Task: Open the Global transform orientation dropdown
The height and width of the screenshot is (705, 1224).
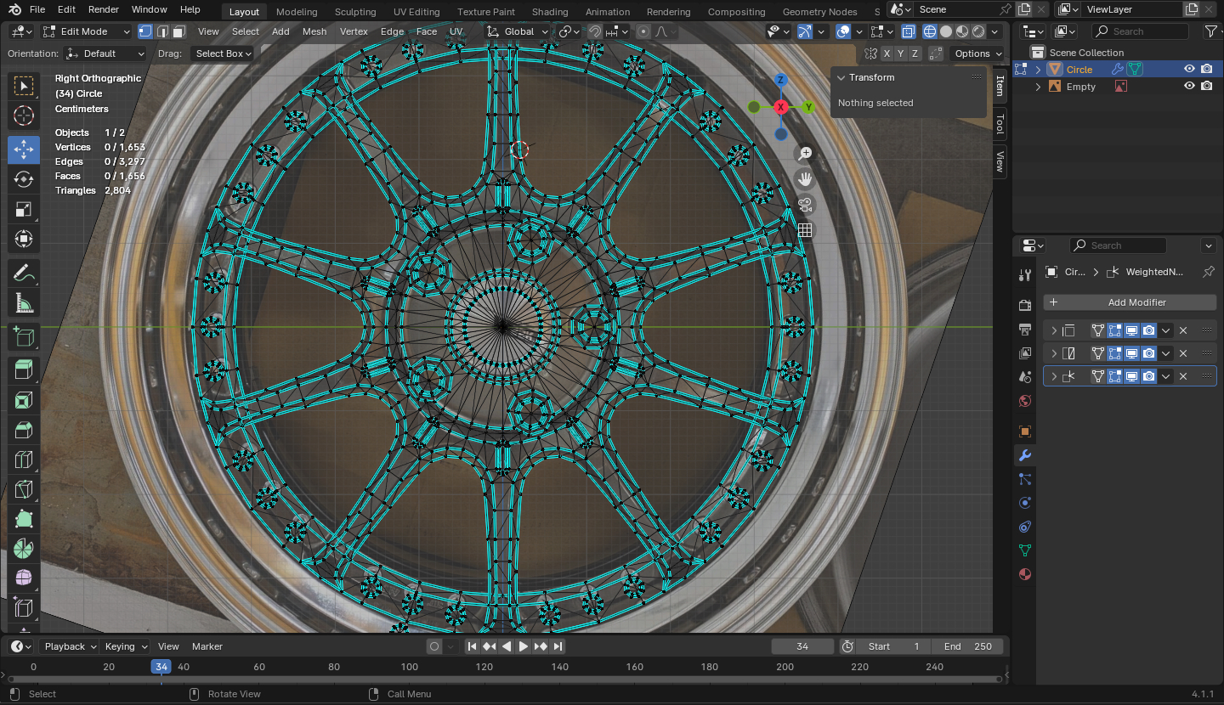Action: pyautogui.click(x=517, y=31)
